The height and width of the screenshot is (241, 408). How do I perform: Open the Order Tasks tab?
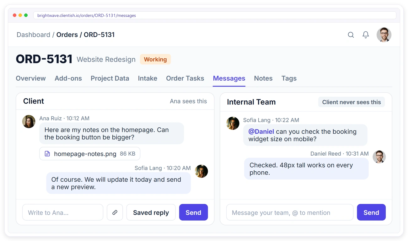[185, 78]
